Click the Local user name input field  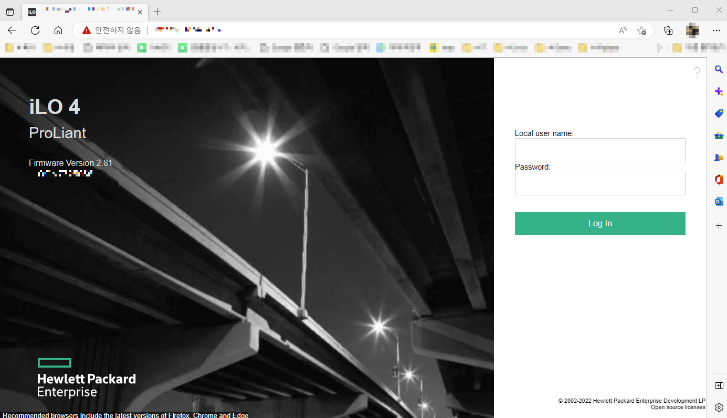coord(600,150)
